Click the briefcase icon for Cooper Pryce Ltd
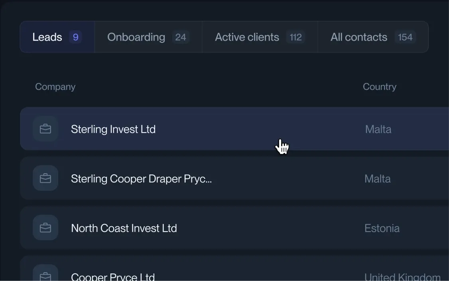 click(45, 275)
